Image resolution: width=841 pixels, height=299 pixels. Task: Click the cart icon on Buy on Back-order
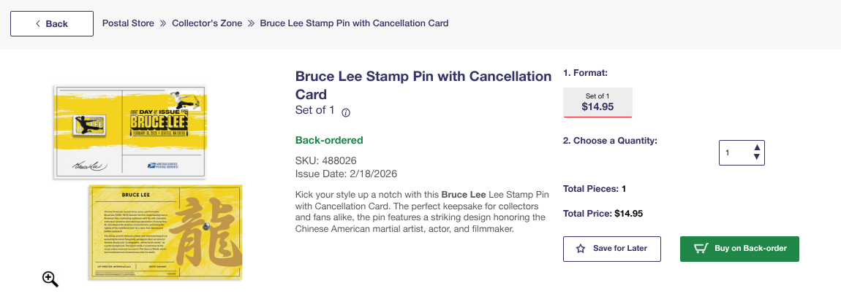701,249
